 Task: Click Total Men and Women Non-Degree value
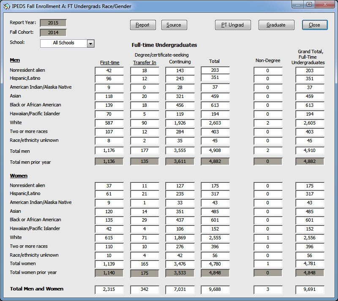(x=268, y=289)
